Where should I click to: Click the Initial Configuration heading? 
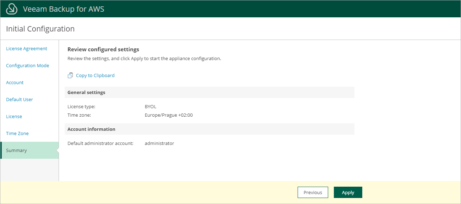point(40,29)
